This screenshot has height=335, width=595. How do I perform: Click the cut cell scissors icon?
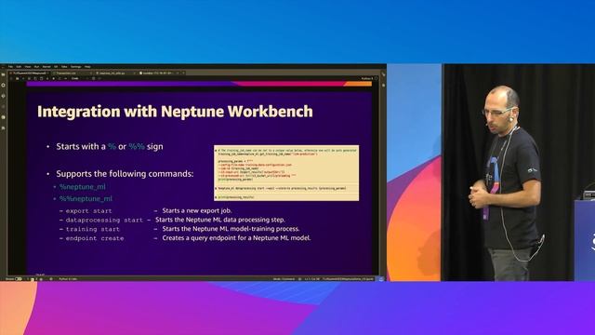click(29, 78)
